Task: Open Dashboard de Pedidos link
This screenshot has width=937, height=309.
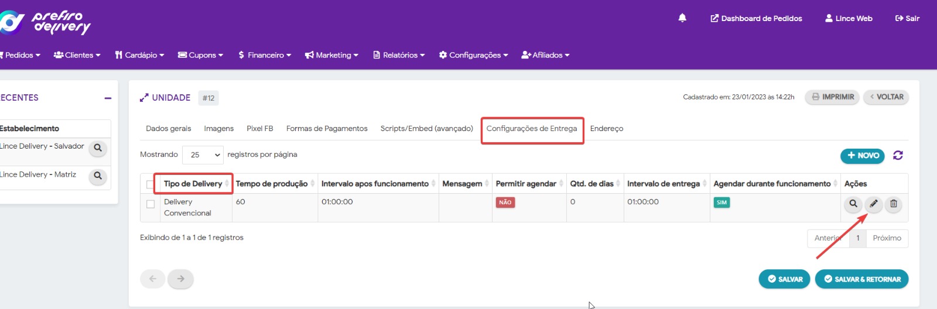Action: point(756,19)
